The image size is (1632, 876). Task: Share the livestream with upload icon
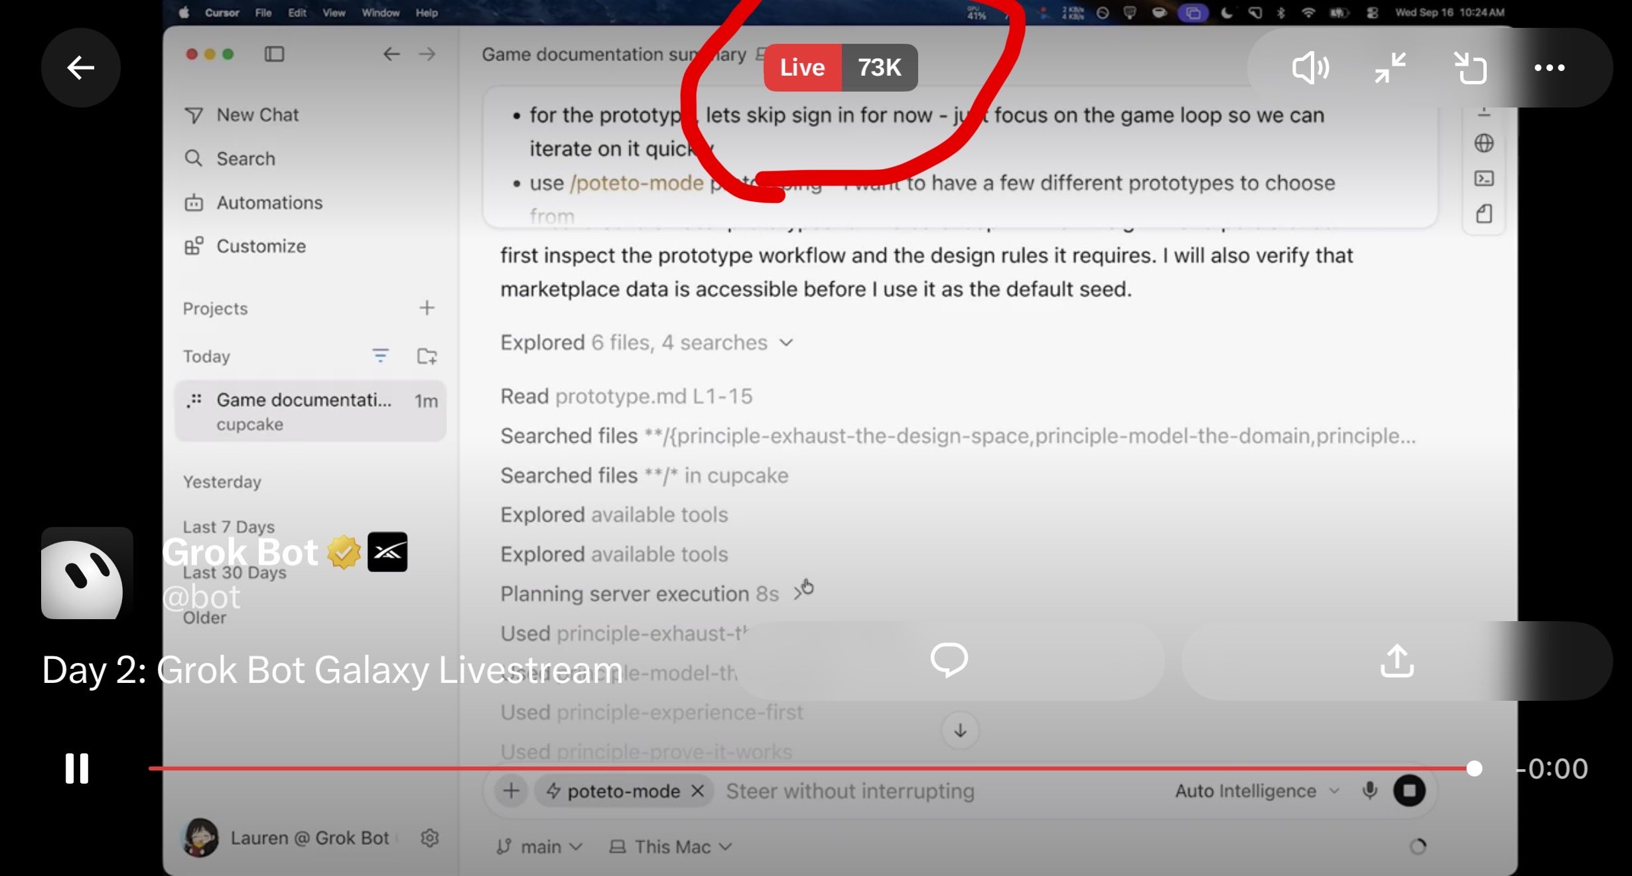(1397, 661)
